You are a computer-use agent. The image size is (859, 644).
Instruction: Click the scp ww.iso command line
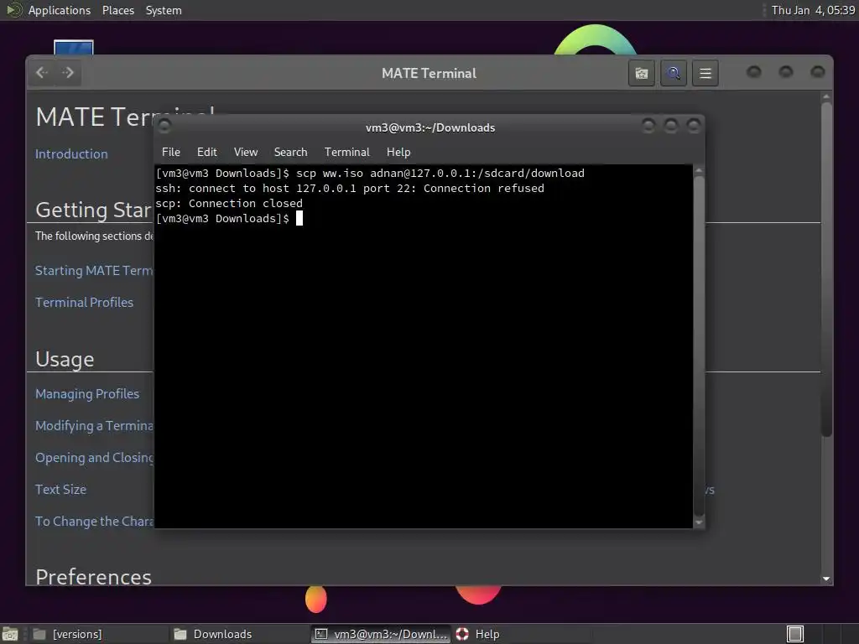point(370,173)
